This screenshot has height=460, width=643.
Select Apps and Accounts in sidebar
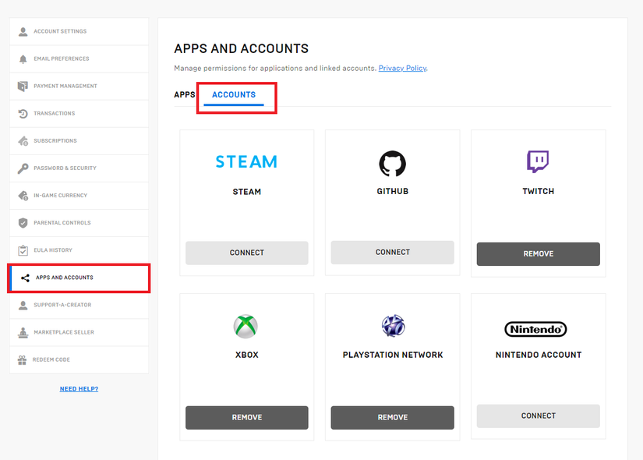pyautogui.click(x=79, y=278)
